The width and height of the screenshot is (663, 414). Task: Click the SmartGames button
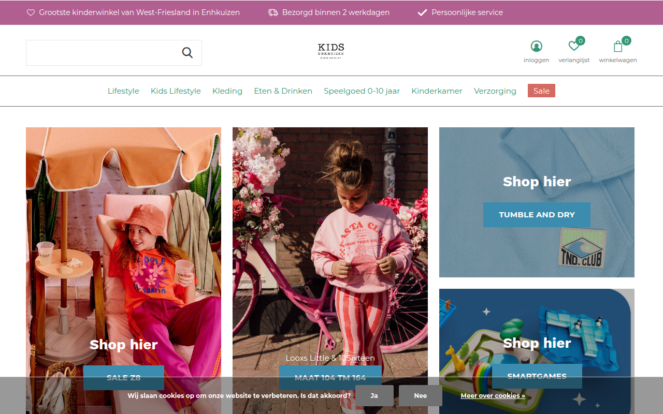[537, 376]
